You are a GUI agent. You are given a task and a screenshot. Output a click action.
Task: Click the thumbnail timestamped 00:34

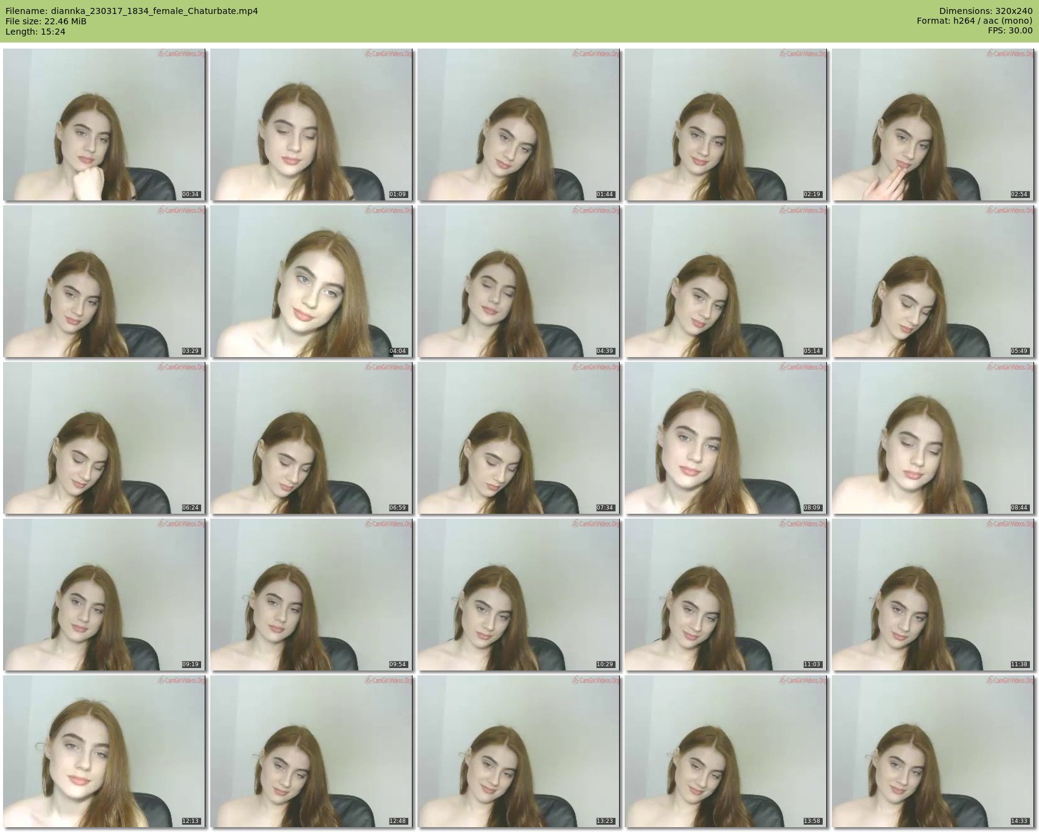(104, 124)
